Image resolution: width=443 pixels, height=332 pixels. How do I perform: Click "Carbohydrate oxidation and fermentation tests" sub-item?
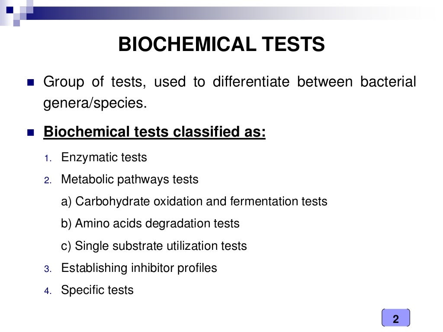pyautogui.click(x=194, y=201)
